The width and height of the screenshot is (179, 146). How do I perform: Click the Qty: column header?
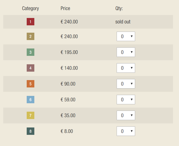tap(119, 8)
